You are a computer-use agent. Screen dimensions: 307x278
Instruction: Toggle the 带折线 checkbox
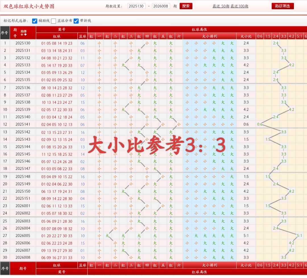tap(76, 21)
